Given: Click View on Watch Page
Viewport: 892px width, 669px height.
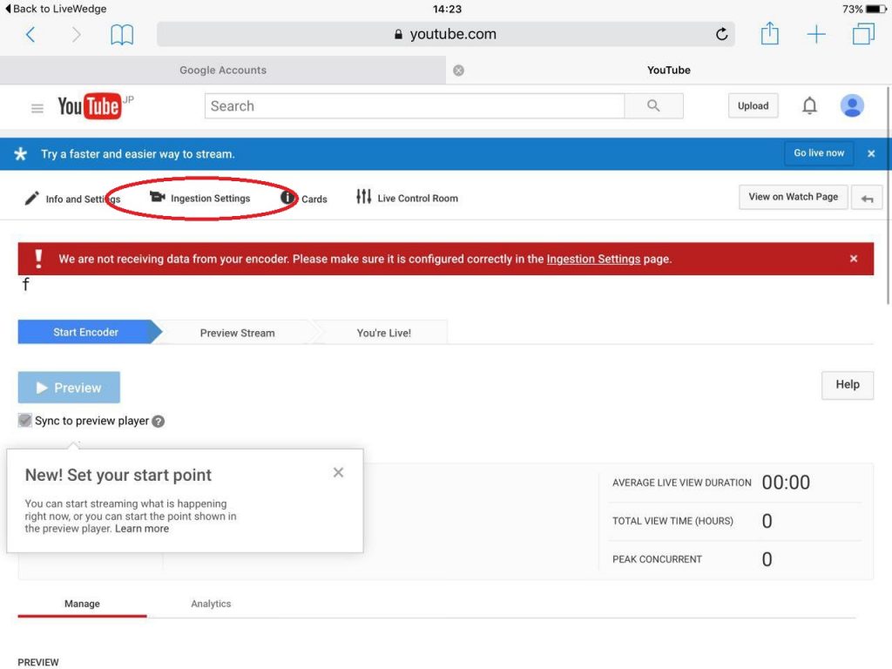Looking at the screenshot, I should click(793, 197).
